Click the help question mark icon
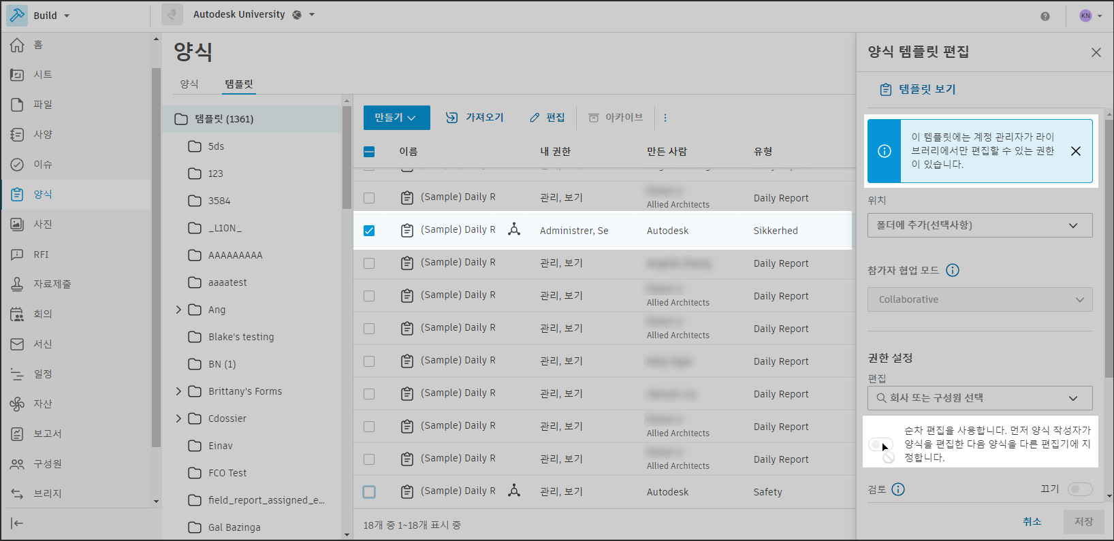The image size is (1114, 541). pos(1045,16)
